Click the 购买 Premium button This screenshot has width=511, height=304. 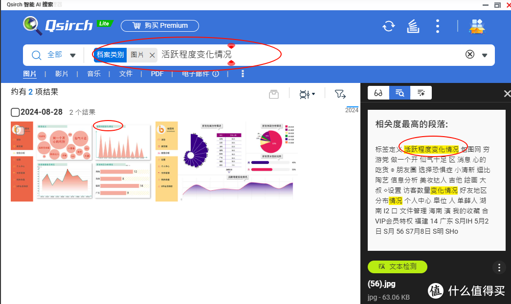pos(159,26)
